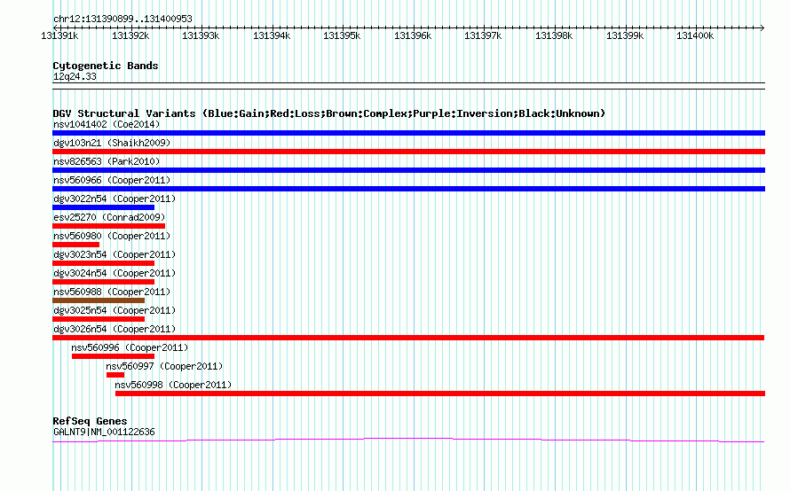Click ruler position 131397k
The height and width of the screenshot is (491, 790).
[483, 35]
